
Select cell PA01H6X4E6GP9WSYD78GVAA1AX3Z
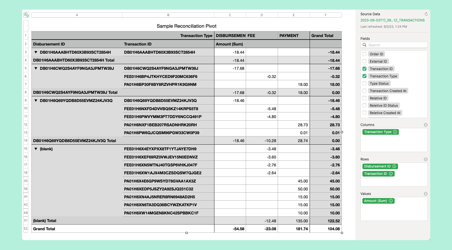pyautogui.click(x=168, y=181)
